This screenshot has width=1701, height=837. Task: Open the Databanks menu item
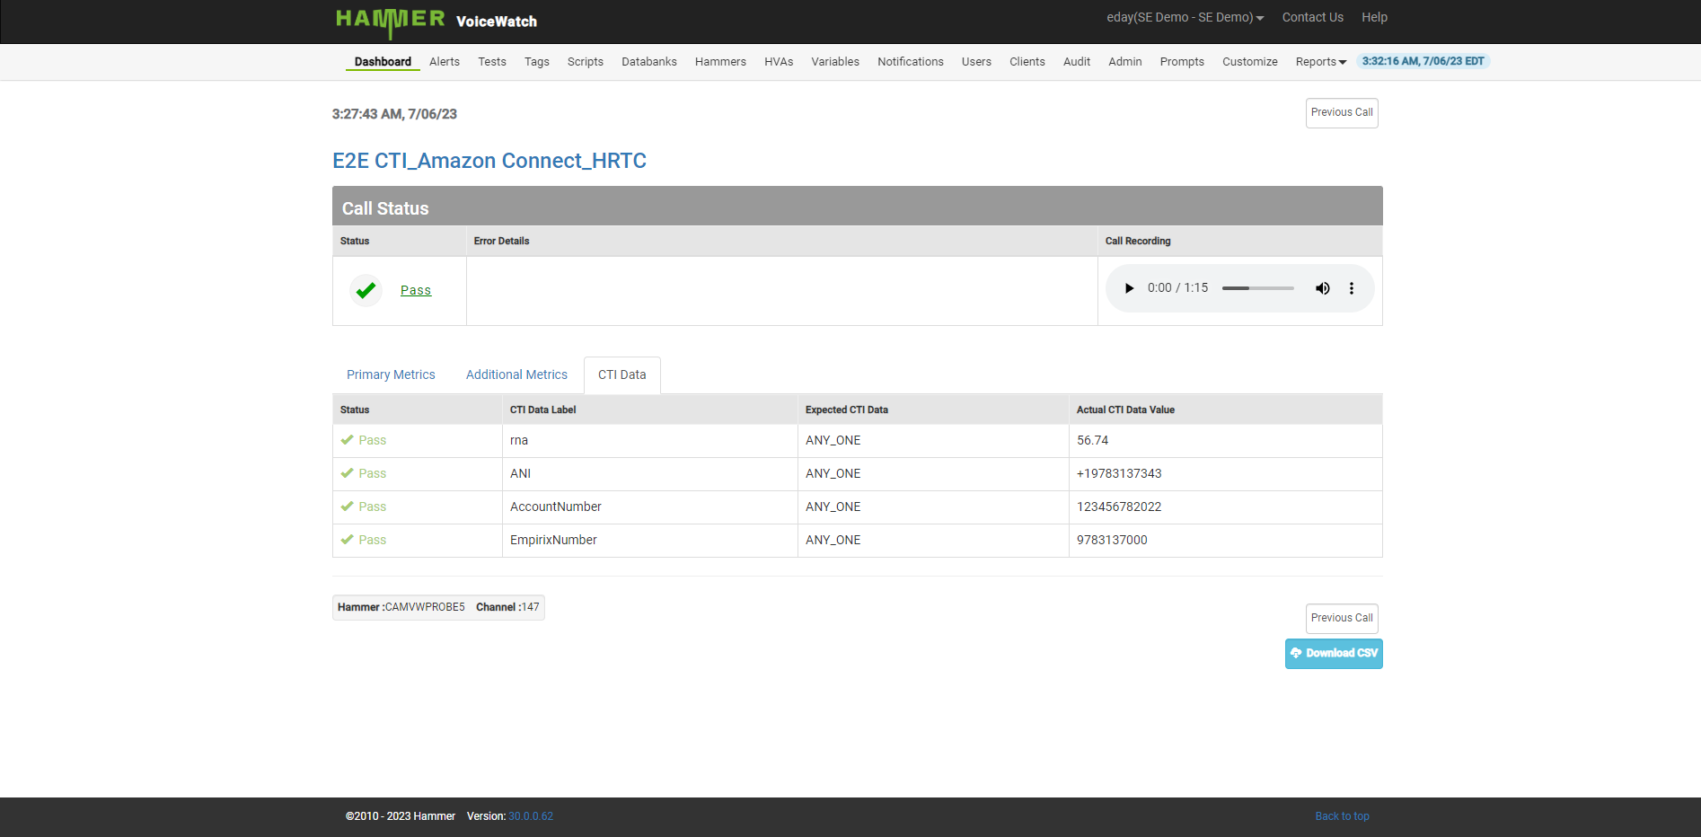point(648,61)
